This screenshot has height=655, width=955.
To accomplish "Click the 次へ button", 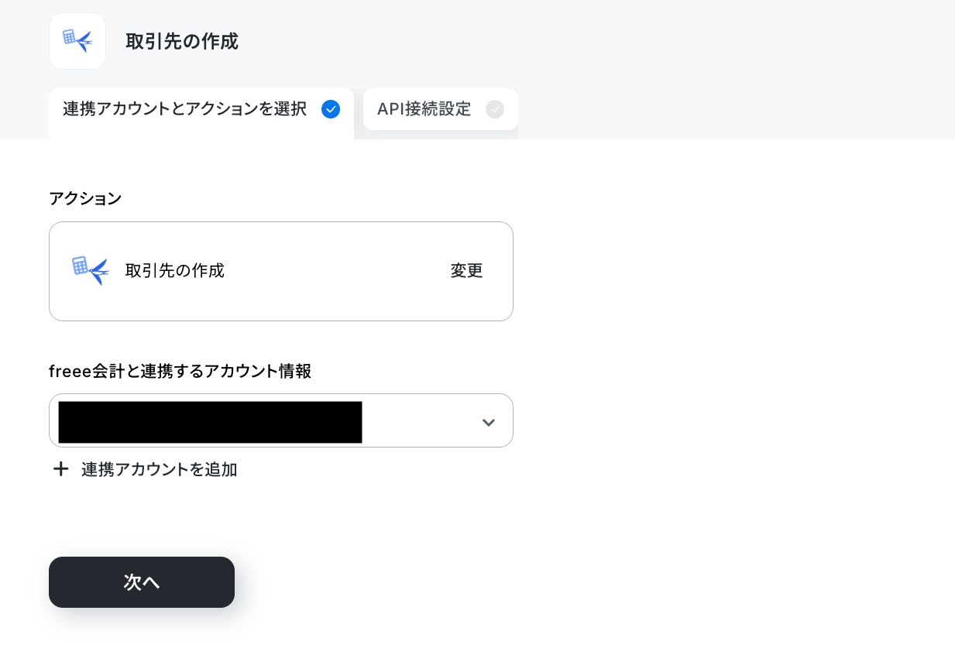I will pyautogui.click(x=142, y=582).
